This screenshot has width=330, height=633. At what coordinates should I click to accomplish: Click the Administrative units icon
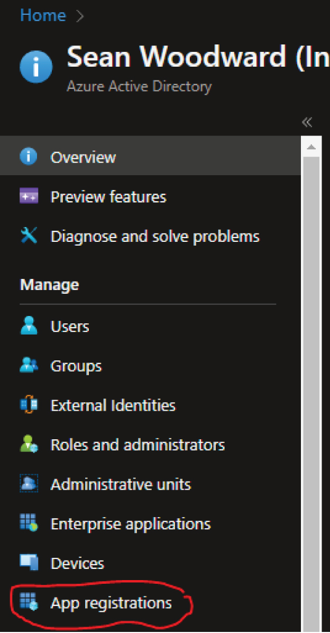coord(29,484)
